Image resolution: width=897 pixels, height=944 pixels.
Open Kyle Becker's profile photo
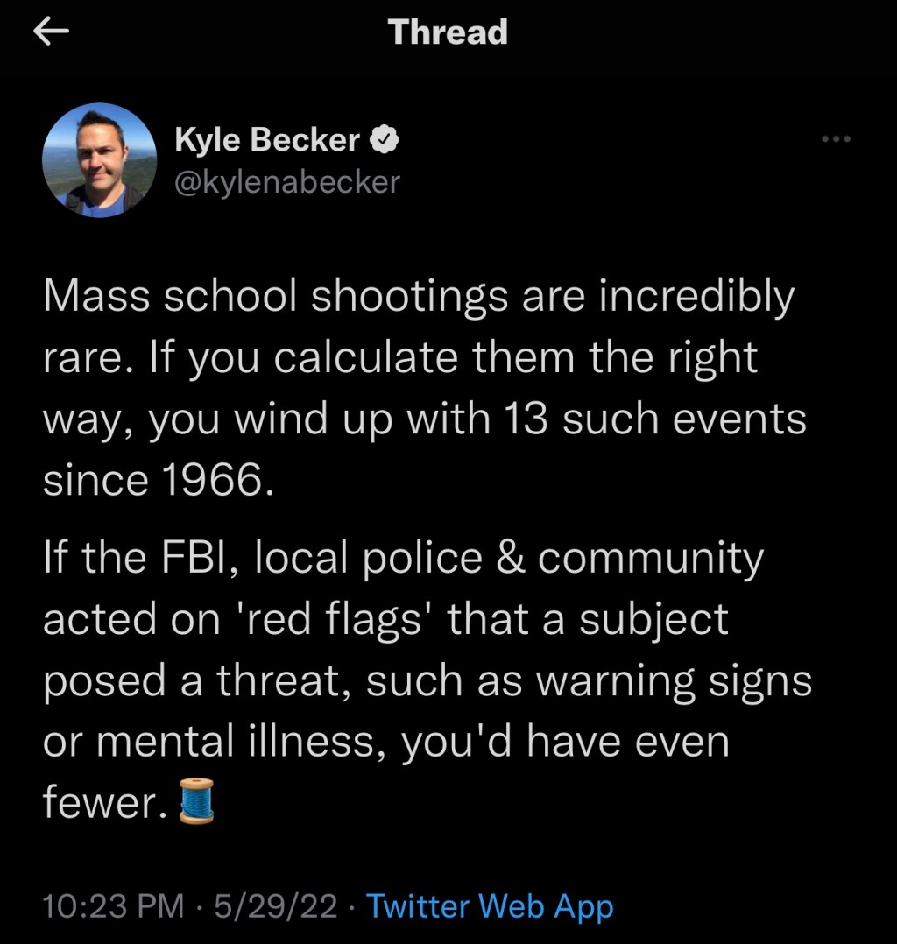click(x=99, y=160)
